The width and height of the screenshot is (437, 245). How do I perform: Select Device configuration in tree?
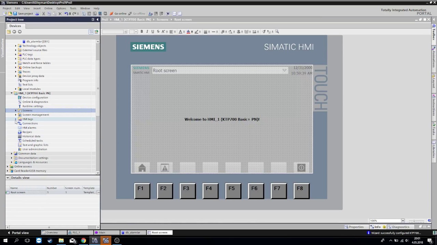pos(35,98)
